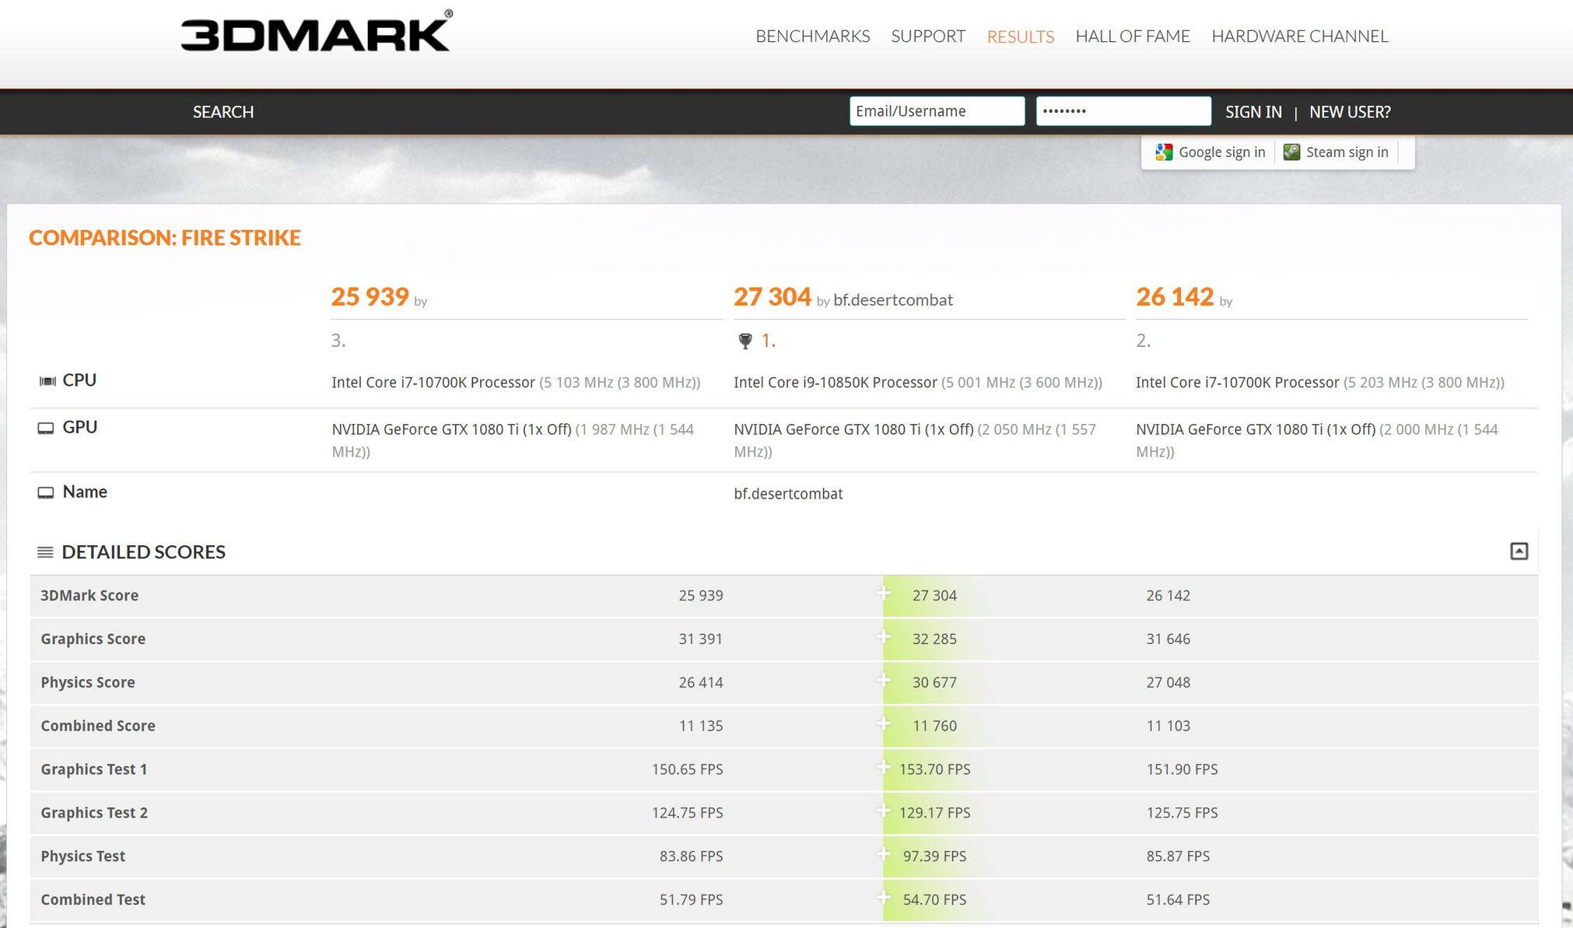Click Intel Core i9-10850K Processor text

click(836, 383)
